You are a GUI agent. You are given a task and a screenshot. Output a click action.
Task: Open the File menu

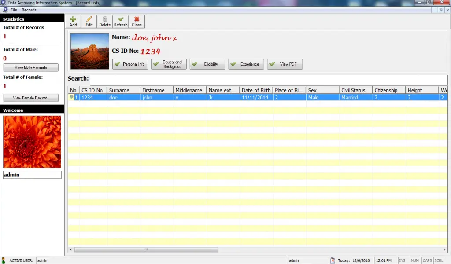(13, 10)
